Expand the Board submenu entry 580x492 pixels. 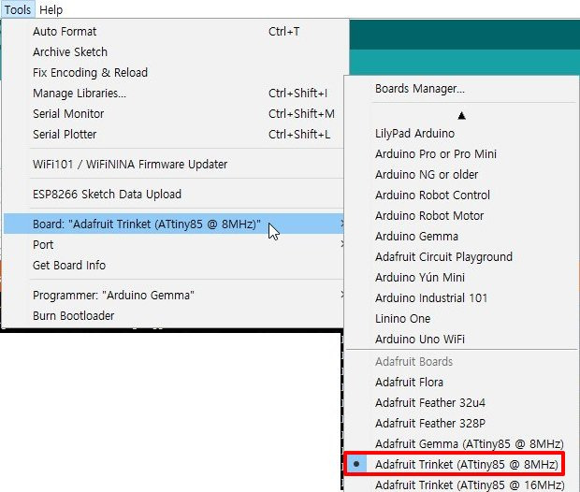174,224
